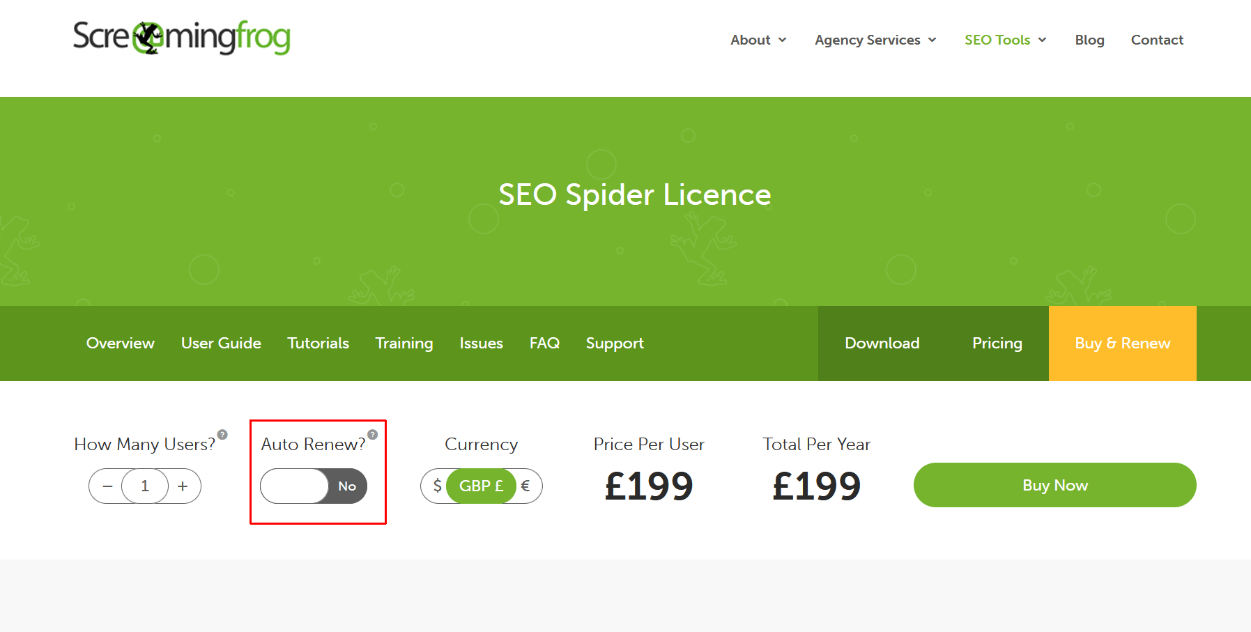Image resolution: width=1251 pixels, height=632 pixels.
Task: Increase user count with plus button
Action: coord(183,486)
